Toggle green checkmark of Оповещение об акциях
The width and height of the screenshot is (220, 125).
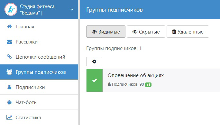coord(95,80)
